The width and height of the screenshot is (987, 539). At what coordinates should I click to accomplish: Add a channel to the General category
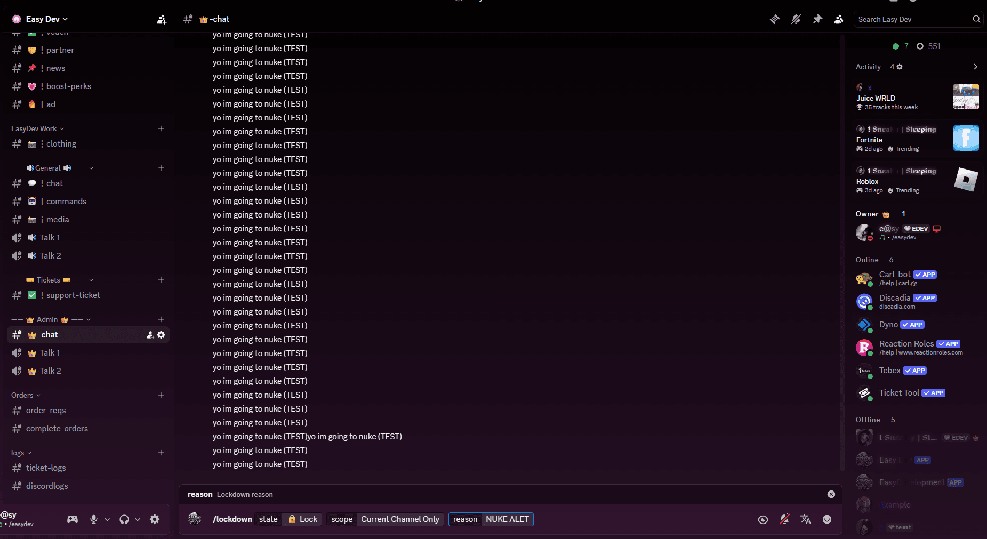coord(161,168)
